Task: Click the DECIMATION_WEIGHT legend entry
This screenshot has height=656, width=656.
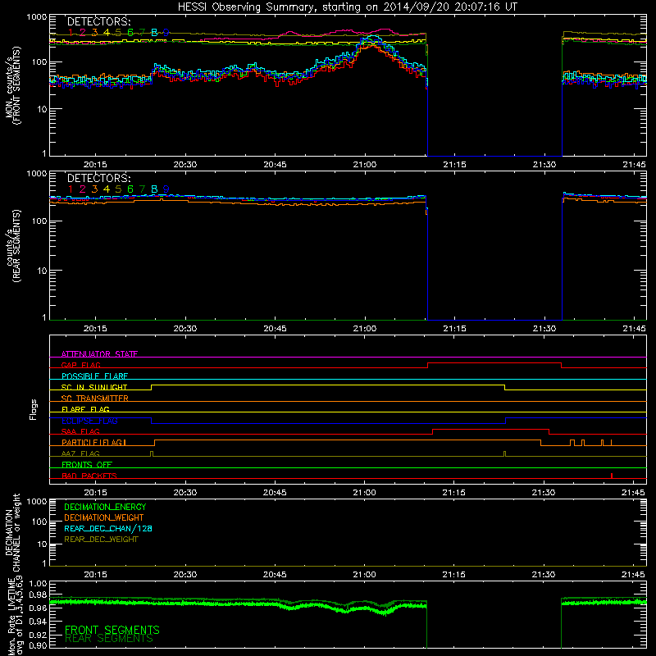Action: click(x=104, y=517)
